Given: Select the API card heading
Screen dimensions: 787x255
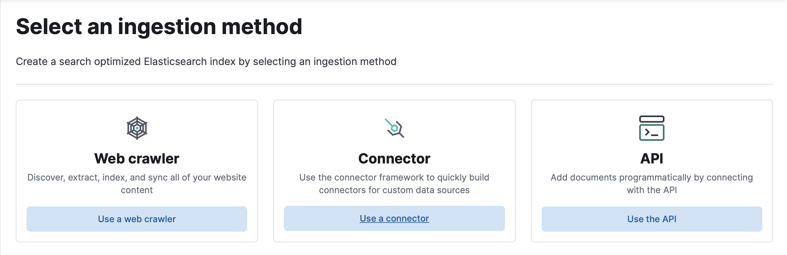Looking at the screenshot, I should (x=652, y=158).
